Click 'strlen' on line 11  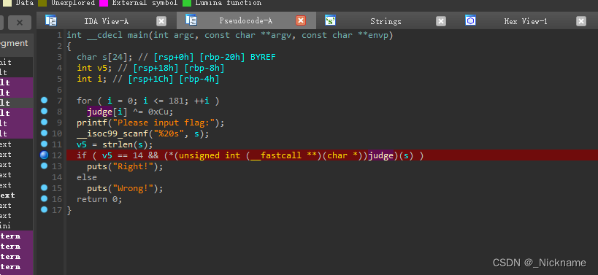click(118, 144)
